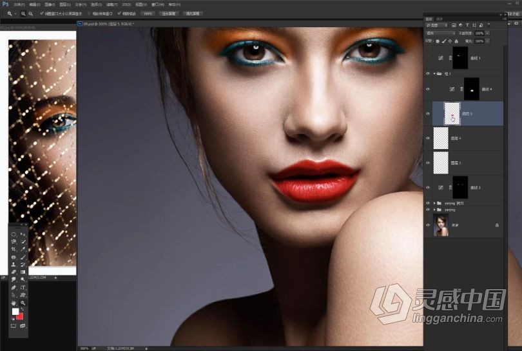Click the Zoom Out magnifier in options bar

point(31,14)
